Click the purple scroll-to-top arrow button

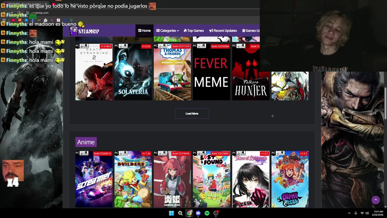pos(376,200)
